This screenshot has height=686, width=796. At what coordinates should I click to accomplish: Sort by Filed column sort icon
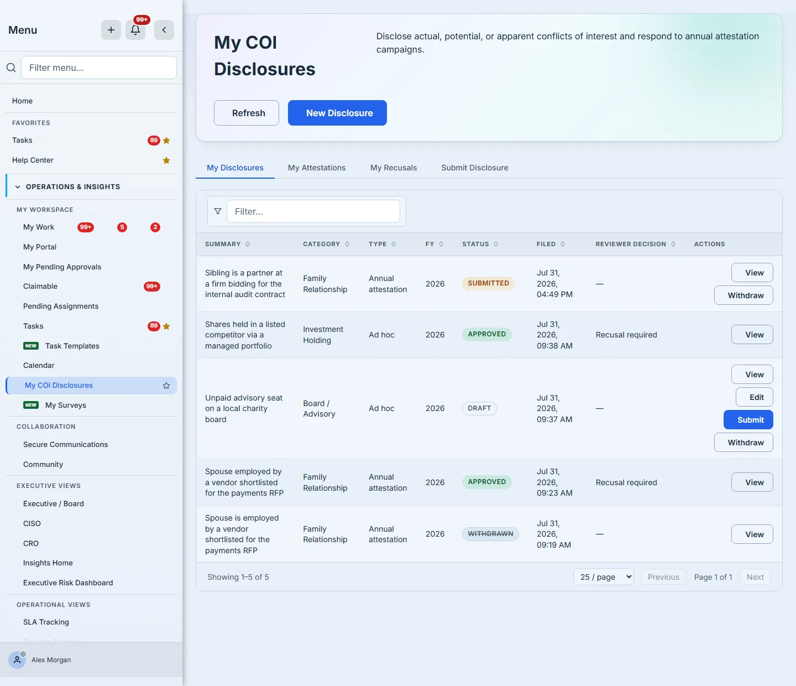(x=563, y=244)
